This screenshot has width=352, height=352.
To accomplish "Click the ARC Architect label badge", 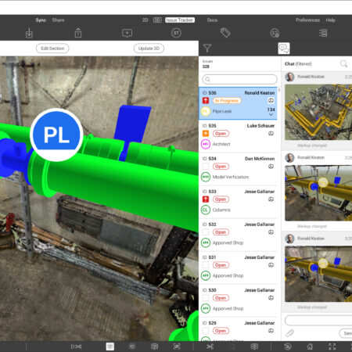I will (206, 144).
